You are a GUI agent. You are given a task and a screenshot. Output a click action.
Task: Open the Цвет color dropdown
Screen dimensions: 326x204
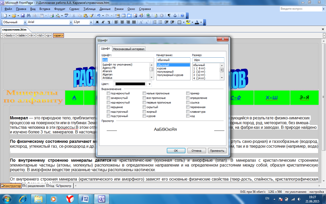pyautogui.click(x=150, y=84)
